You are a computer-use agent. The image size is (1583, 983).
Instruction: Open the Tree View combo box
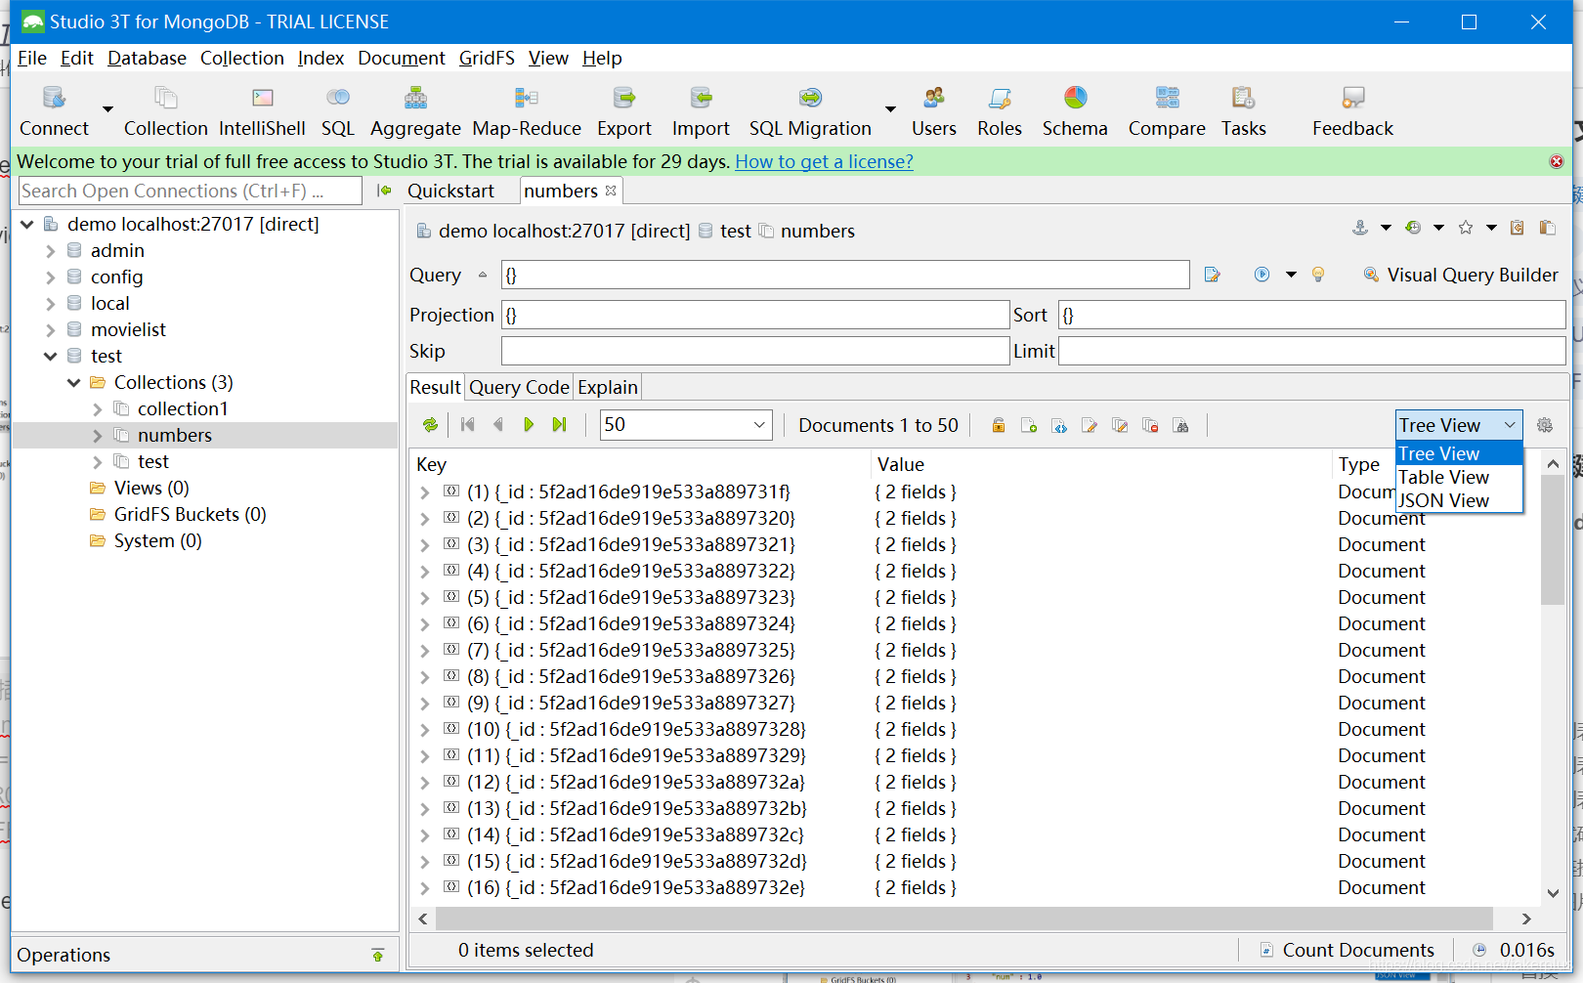coord(1459,425)
